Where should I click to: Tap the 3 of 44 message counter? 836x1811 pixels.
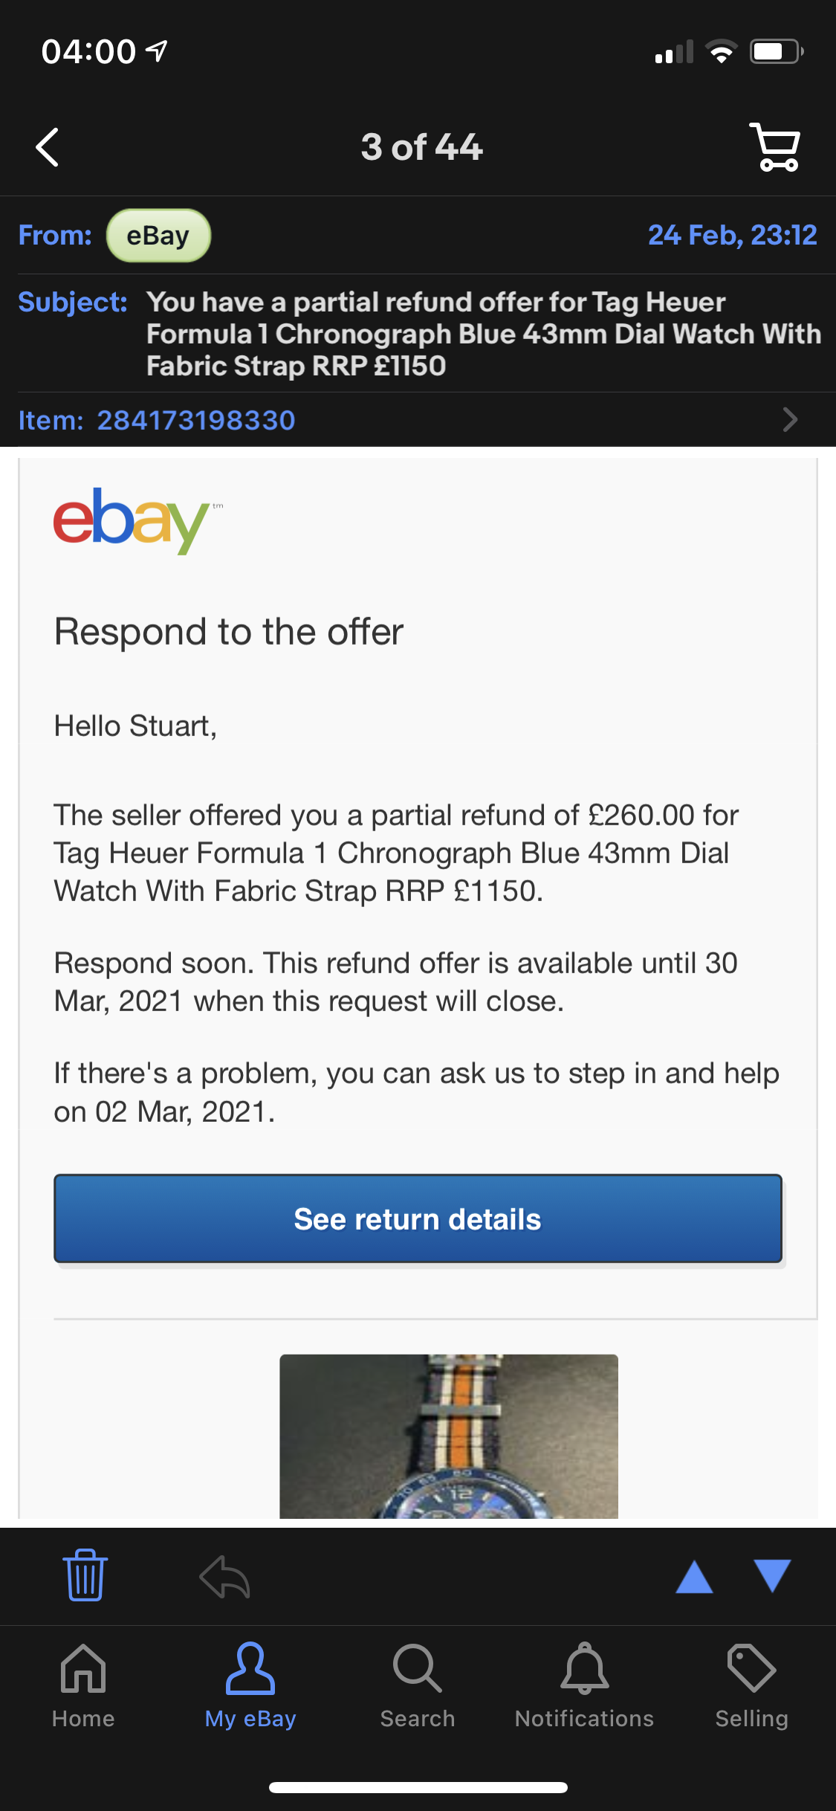click(x=422, y=147)
